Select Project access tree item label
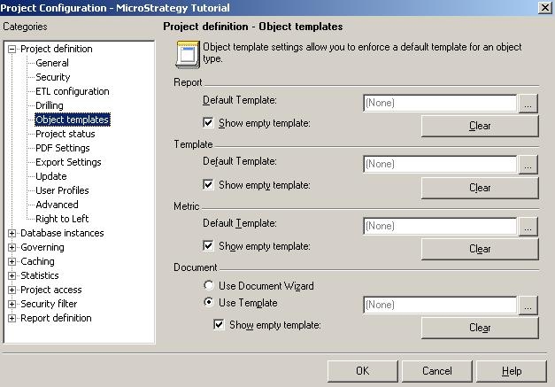 click(51, 290)
